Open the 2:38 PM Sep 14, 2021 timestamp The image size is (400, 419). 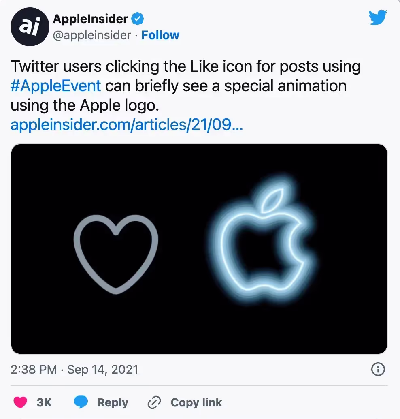pos(74,369)
